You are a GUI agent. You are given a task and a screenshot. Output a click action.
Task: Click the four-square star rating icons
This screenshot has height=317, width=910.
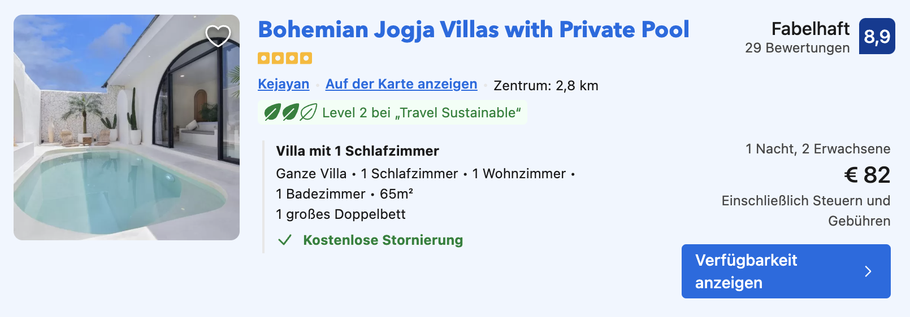(x=285, y=58)
